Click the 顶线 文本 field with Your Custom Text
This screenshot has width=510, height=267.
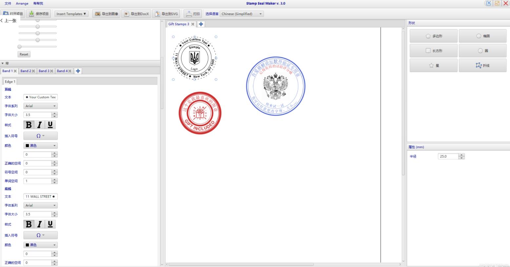(x=41, y=97)
